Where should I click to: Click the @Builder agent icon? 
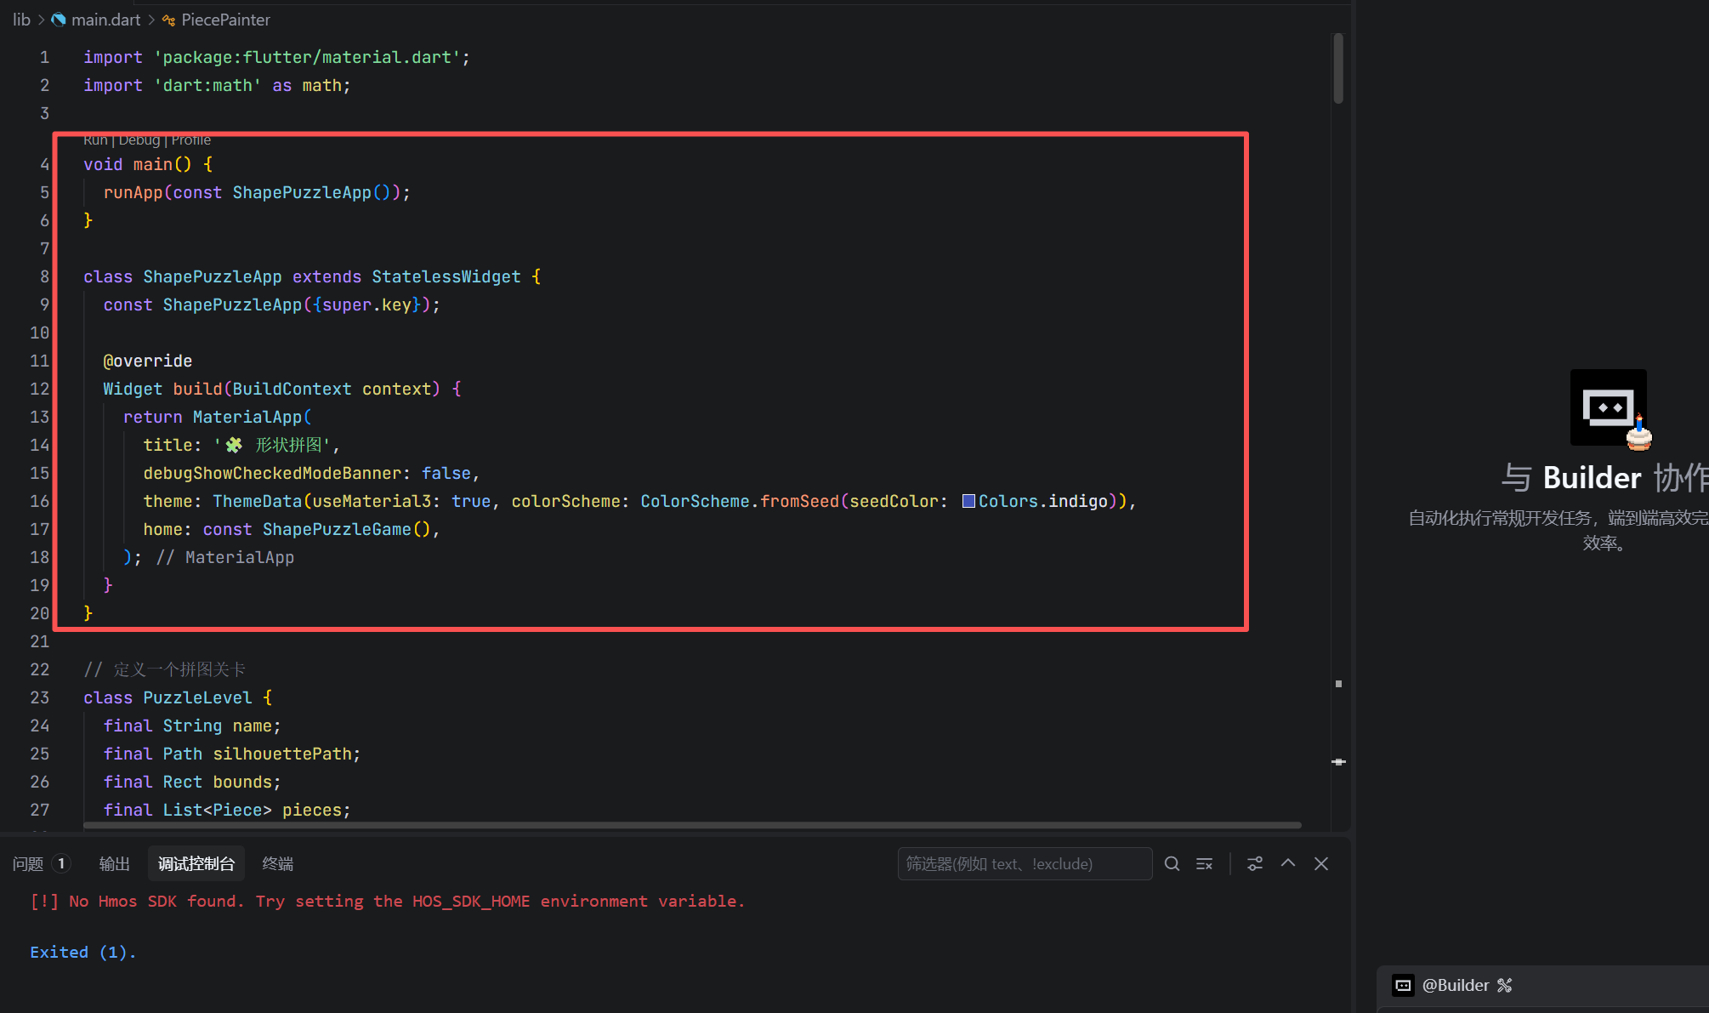click(x=1403, y=985)
